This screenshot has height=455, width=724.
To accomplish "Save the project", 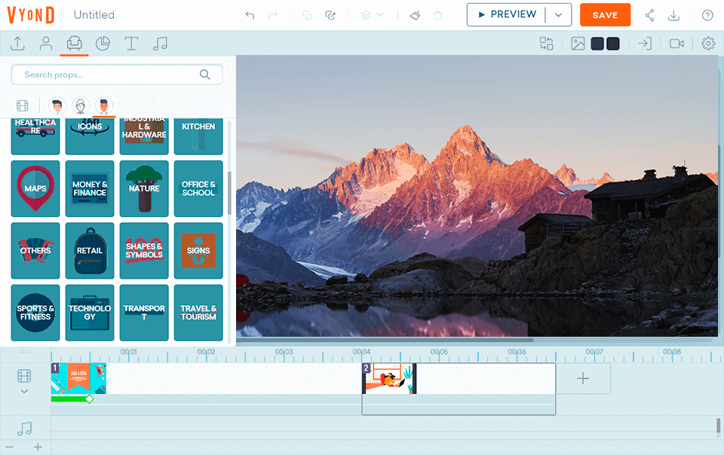I will (x=605, y=15).
